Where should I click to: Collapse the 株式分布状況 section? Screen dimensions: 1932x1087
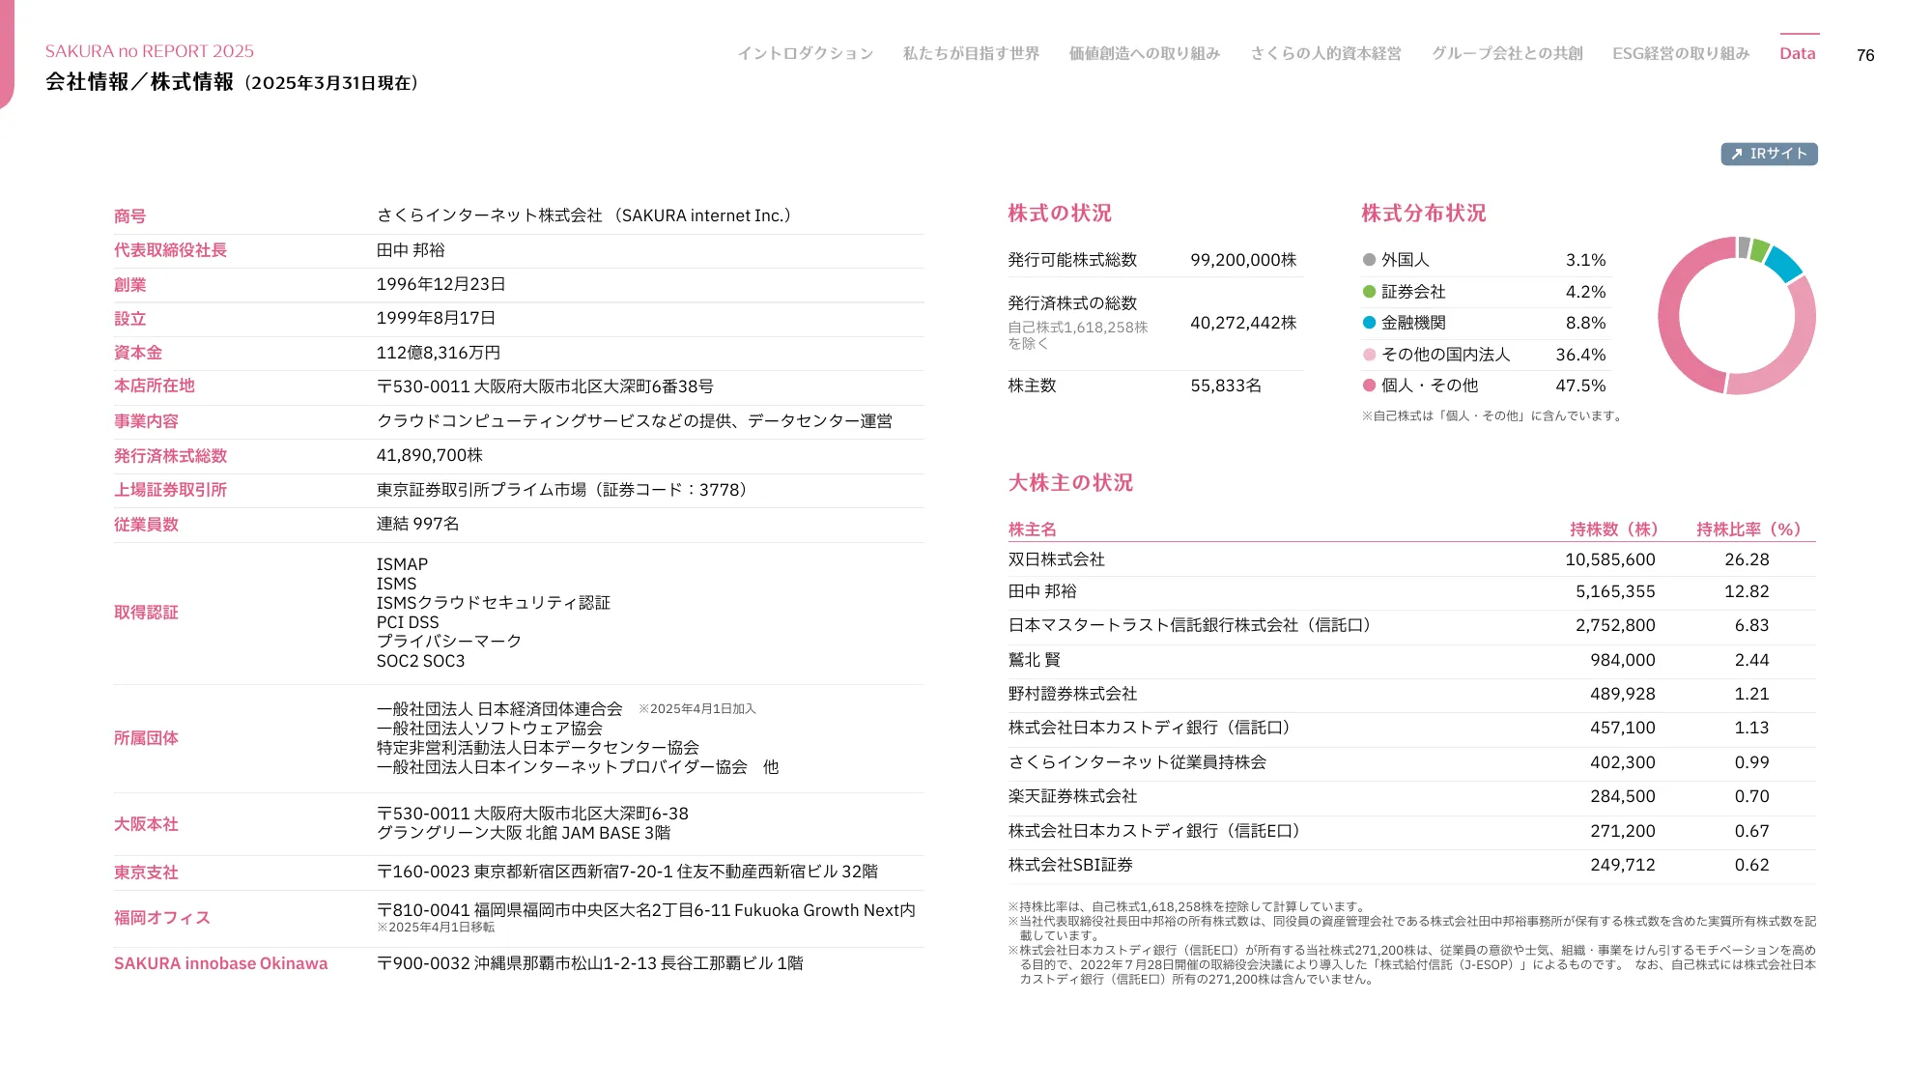pos(1423,213)
